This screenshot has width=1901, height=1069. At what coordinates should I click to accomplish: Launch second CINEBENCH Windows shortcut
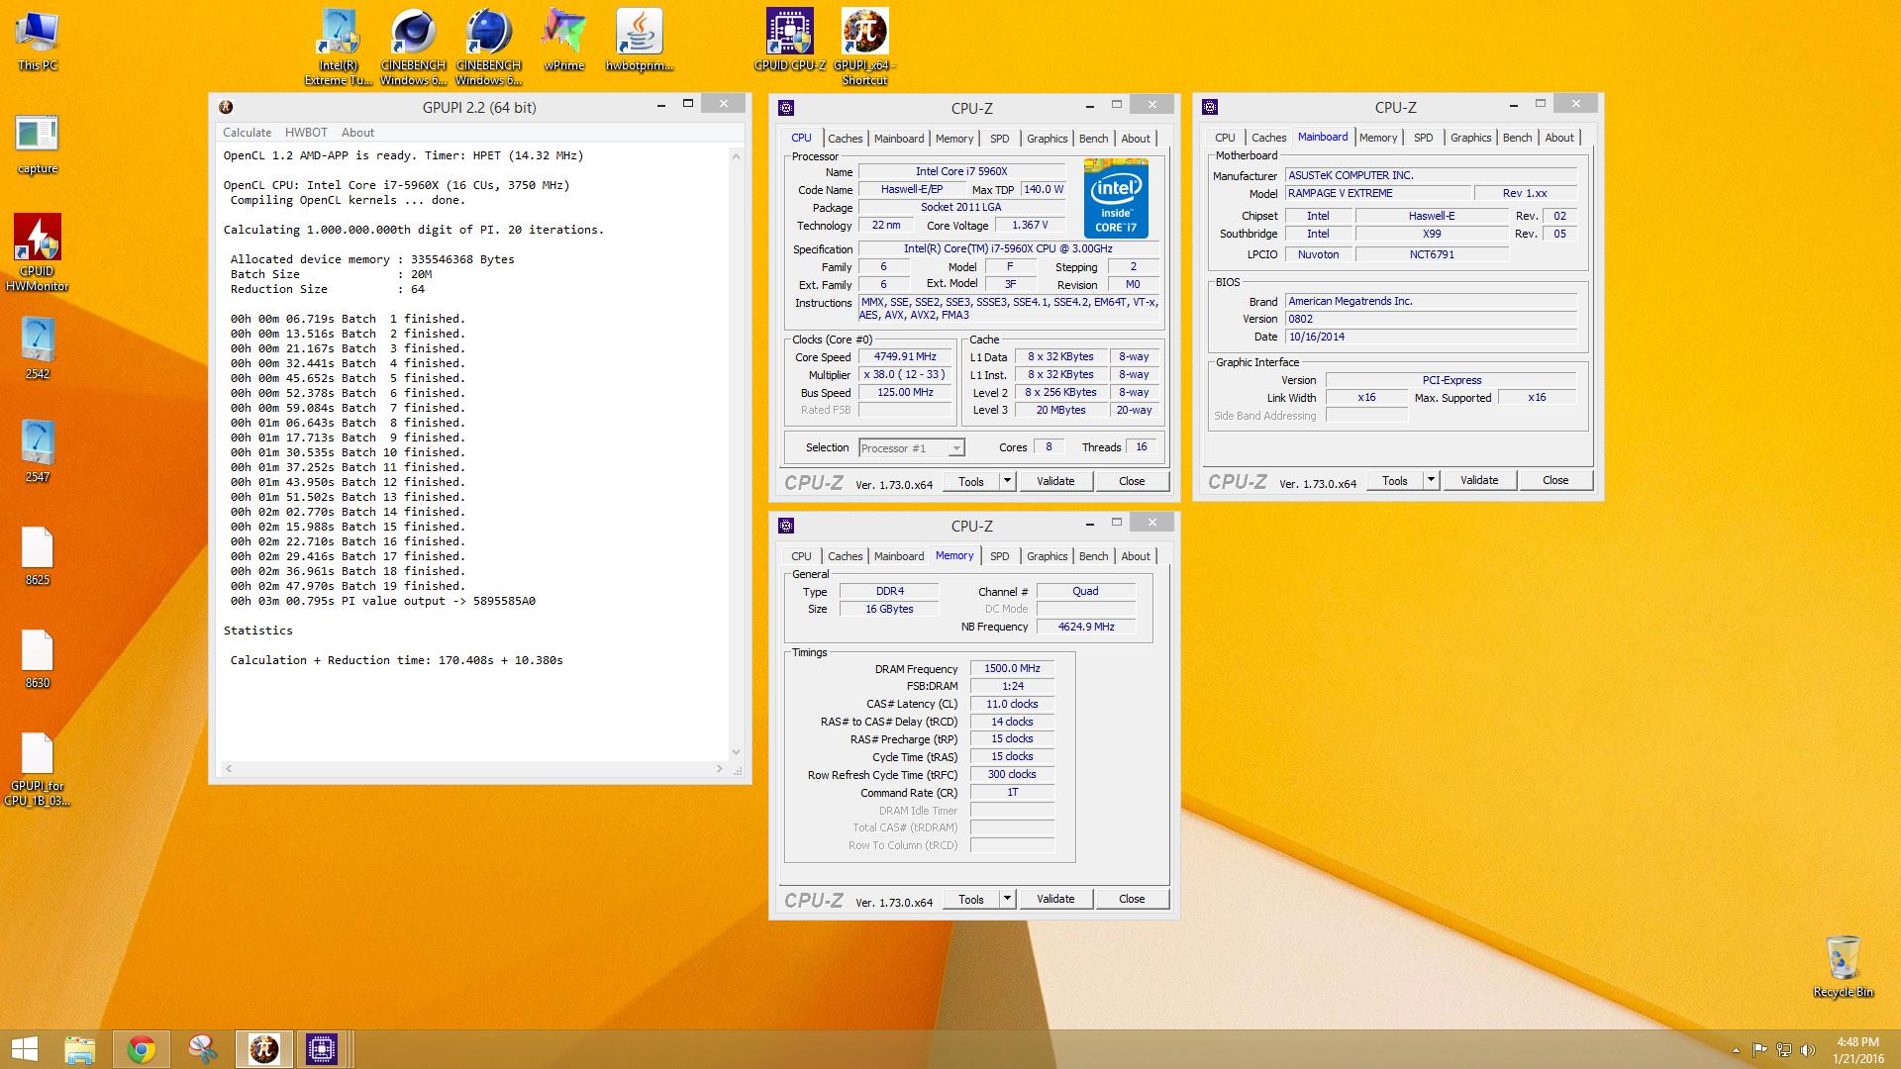(x=489, y=47)
